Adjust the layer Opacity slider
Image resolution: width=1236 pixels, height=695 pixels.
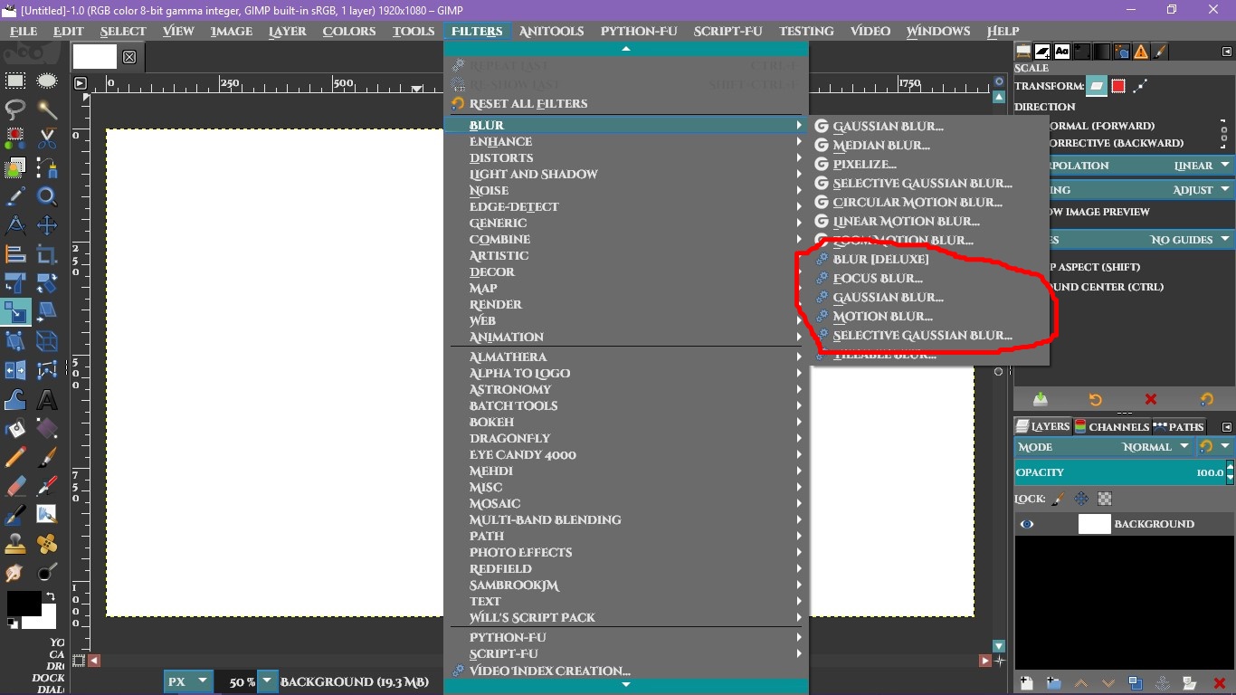point(1119,472)
